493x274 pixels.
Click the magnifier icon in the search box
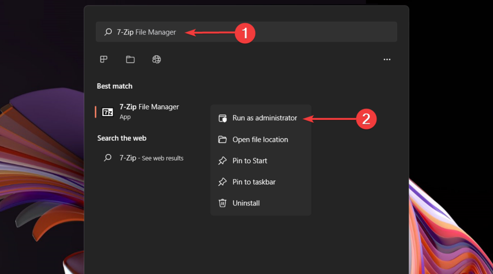(x=108, y=32)
